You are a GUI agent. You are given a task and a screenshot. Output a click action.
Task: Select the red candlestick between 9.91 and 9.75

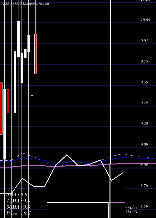pos(36,54)
